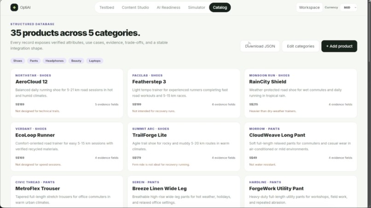Click the S$199 price on Featherstep 3
The image size is (371, 208).
pyautogui.click(x=137, y=104)
